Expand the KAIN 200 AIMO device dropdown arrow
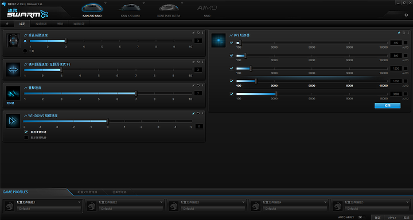The width and height of the screenshot is (413, 220). 106,3
